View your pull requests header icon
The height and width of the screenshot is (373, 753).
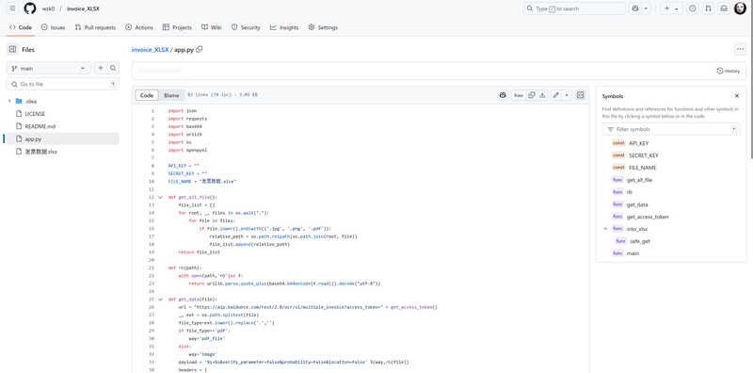click(x=708, y=8)
